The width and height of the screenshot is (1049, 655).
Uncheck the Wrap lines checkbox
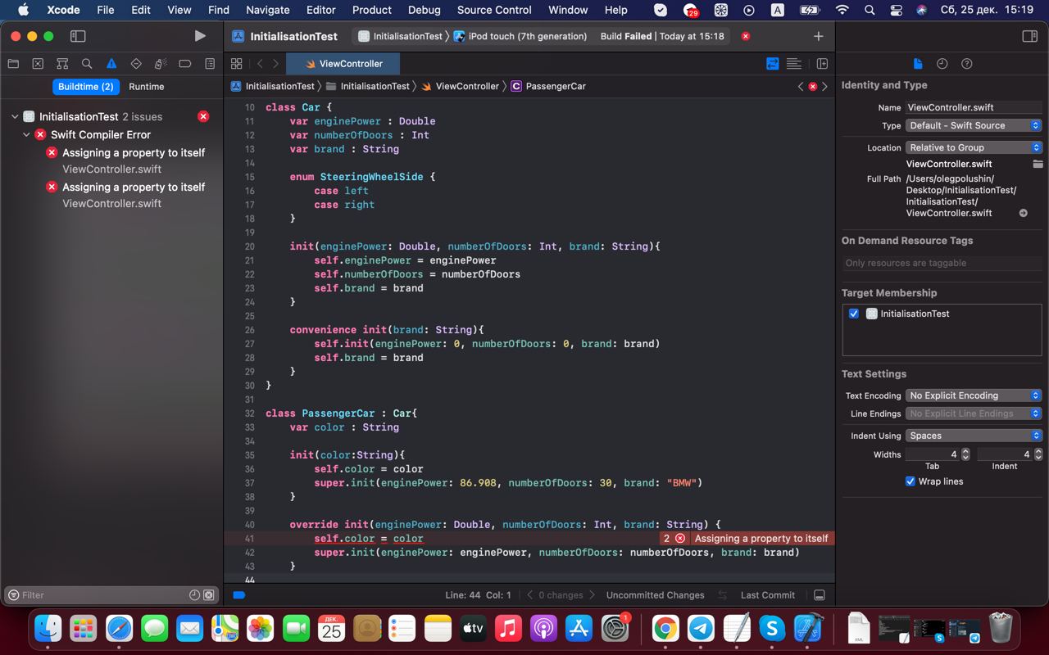[x=910, y=481]
